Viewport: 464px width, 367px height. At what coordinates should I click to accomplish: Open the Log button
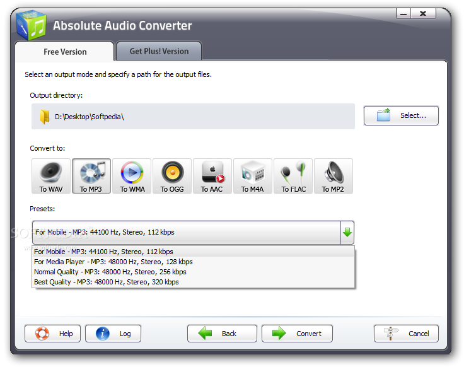pos(113,334)
